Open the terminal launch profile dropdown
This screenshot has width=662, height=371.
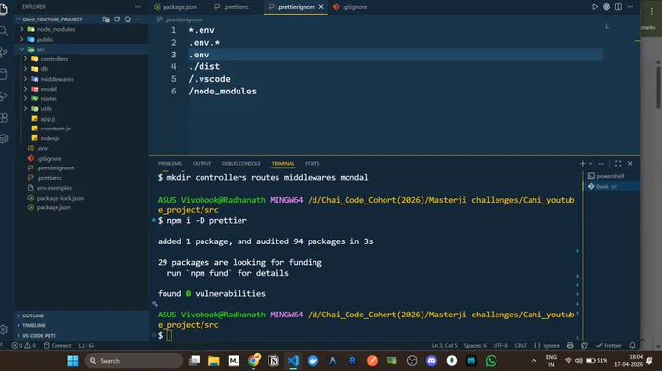591,164
